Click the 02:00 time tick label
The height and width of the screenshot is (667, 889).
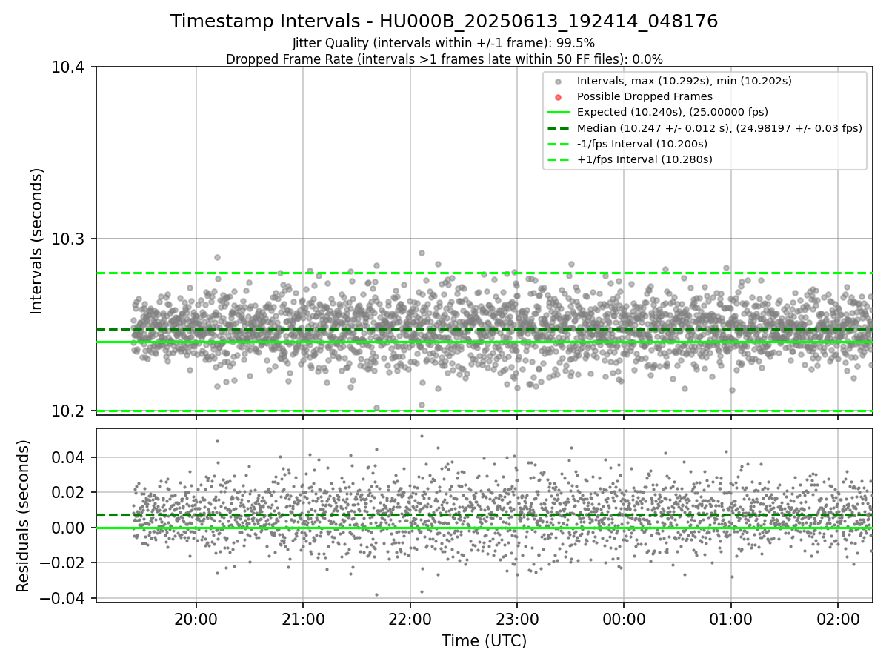(x=838, y=620)
